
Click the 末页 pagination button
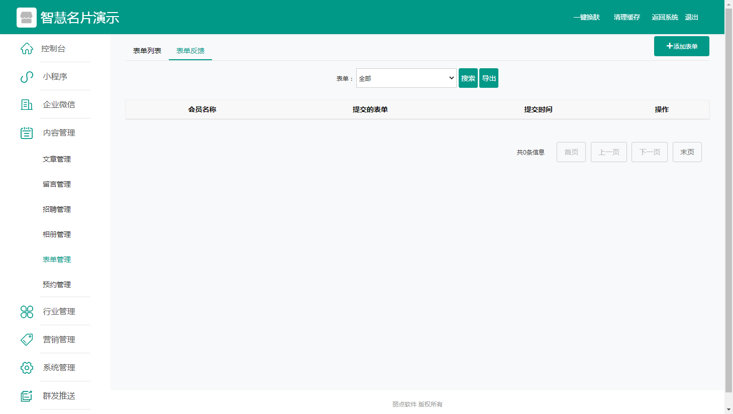tap(687, 152)
